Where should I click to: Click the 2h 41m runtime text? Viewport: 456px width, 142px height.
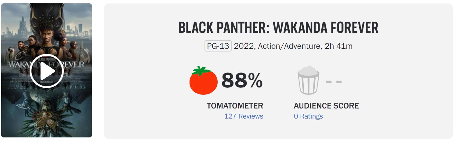(338, 46)
